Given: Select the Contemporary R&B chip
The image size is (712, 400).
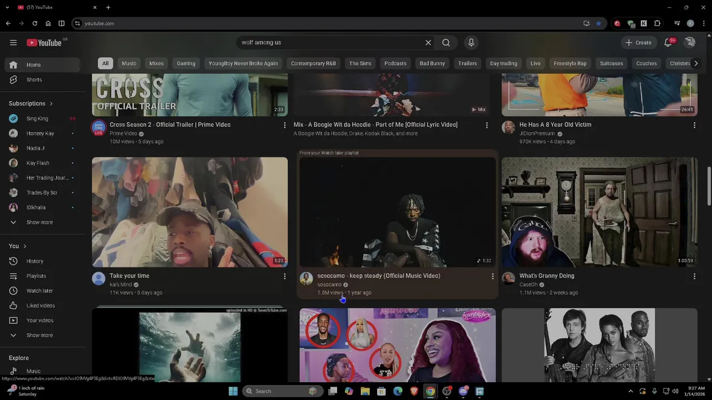Looking at the screenshot, I should [313, 63].
